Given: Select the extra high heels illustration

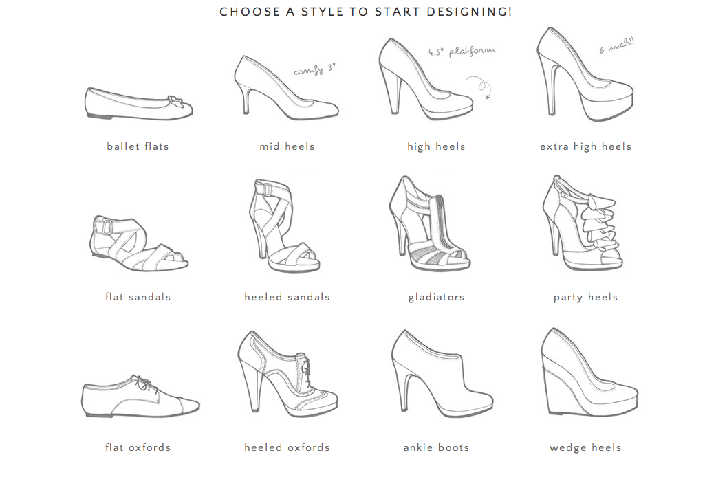Looking at the screenshot, I should [x=585, y=74].
